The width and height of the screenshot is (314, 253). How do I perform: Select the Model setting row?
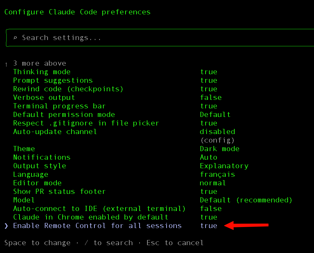tap(24, 200)
